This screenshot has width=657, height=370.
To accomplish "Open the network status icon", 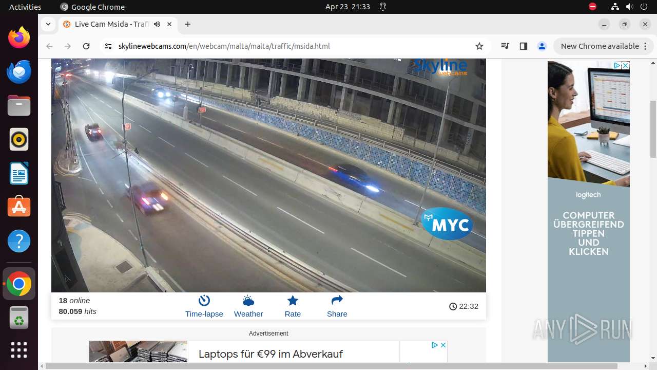I will 615,7.
